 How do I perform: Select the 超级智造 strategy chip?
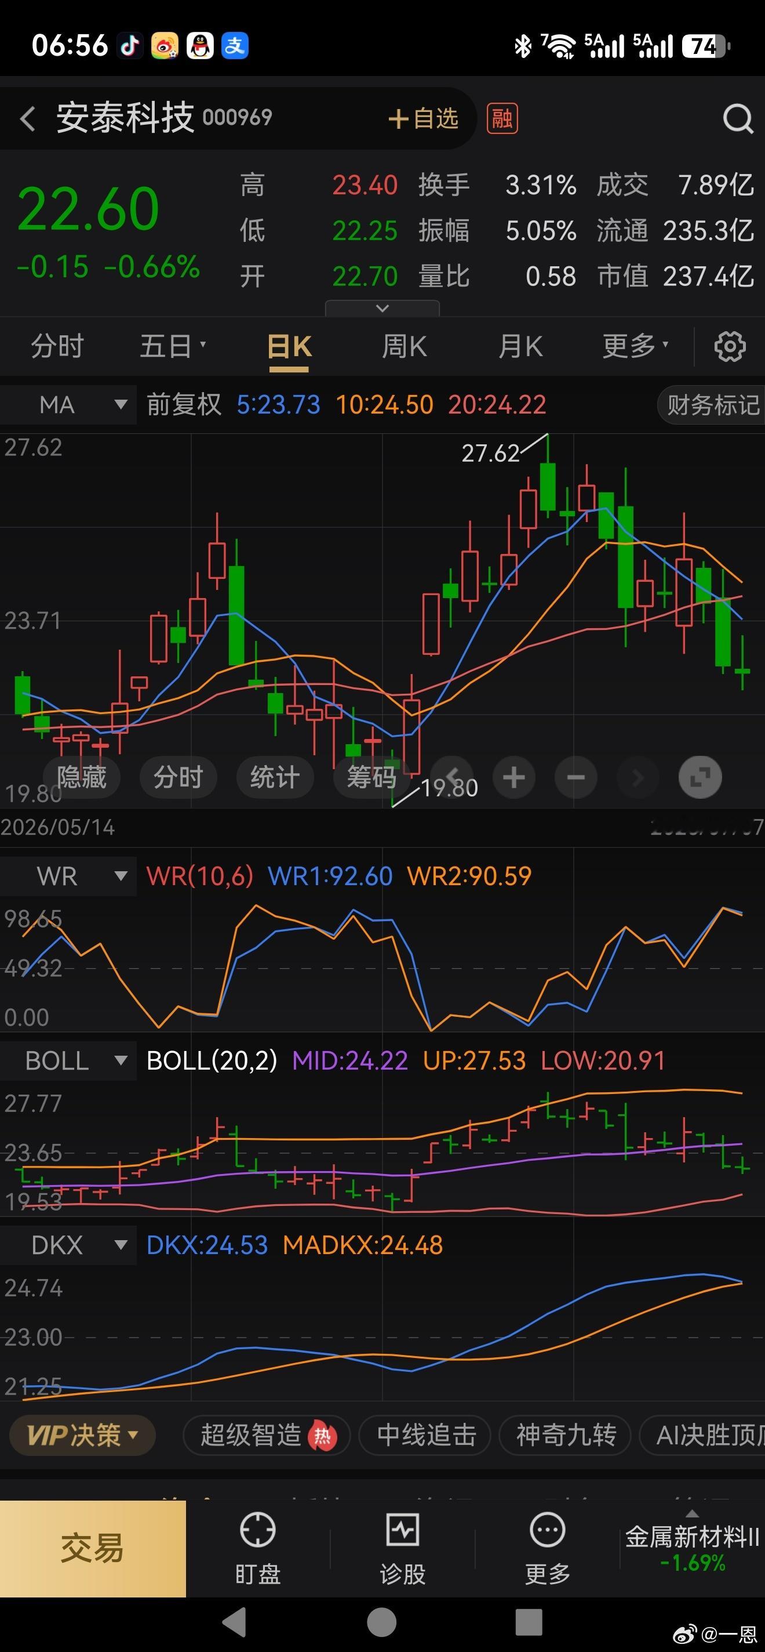coord(267,1435)
